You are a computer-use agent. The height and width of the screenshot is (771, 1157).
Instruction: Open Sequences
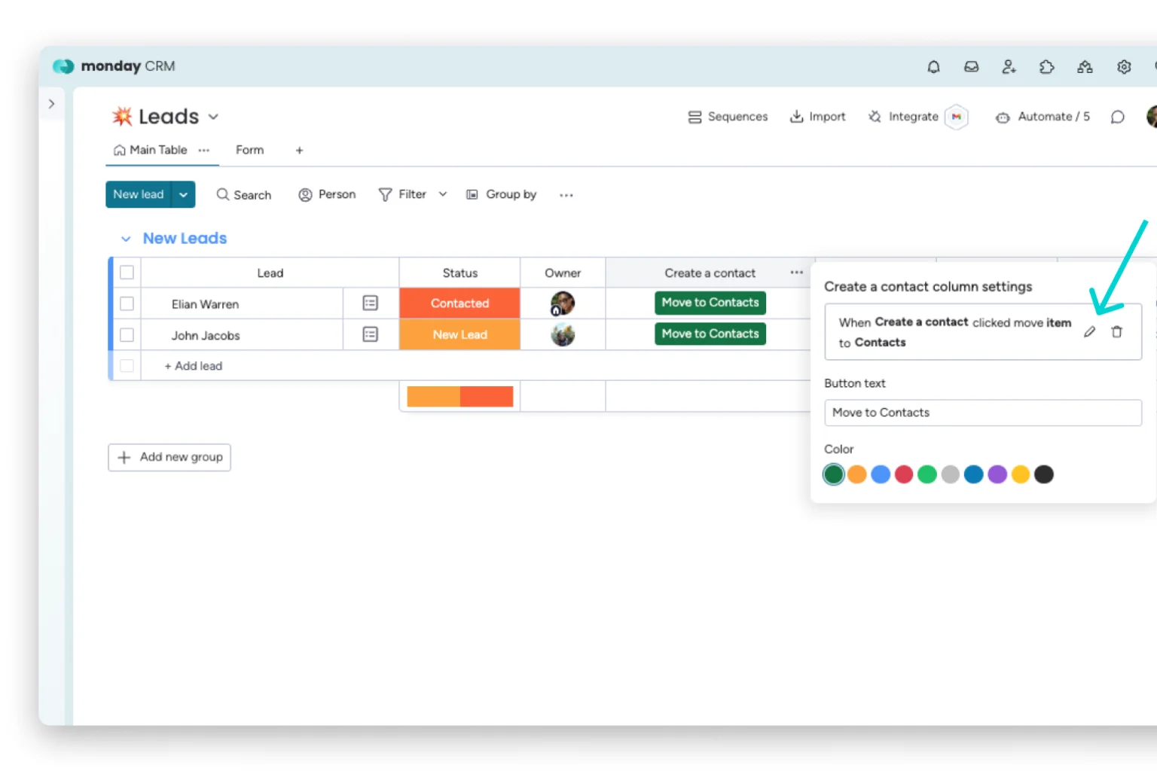[x=728, y=117]
